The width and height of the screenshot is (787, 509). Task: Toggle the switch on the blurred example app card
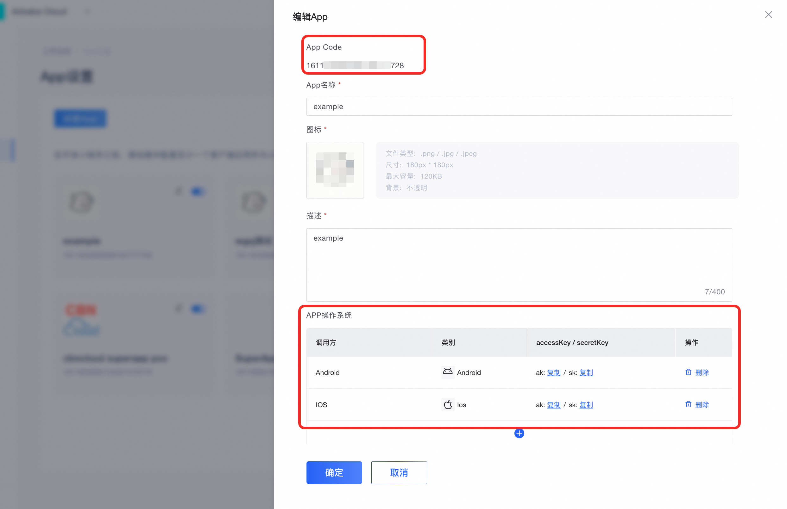[x=197, y=192]
